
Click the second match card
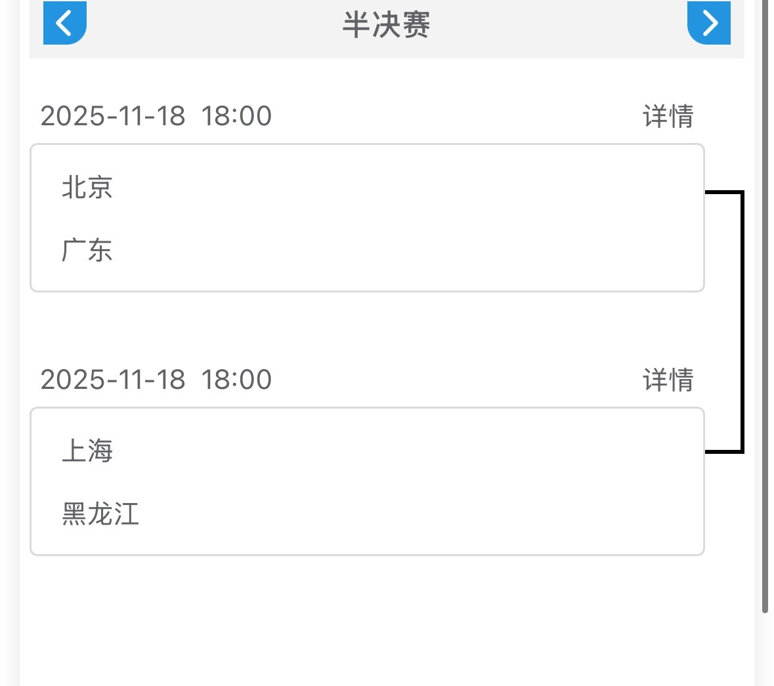368,482
